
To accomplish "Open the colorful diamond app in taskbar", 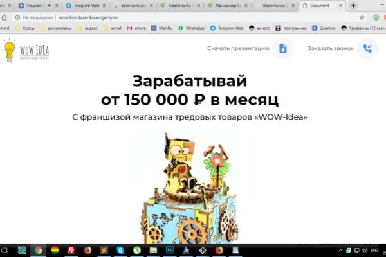I will pyautogui.click(x=203, y=251).
